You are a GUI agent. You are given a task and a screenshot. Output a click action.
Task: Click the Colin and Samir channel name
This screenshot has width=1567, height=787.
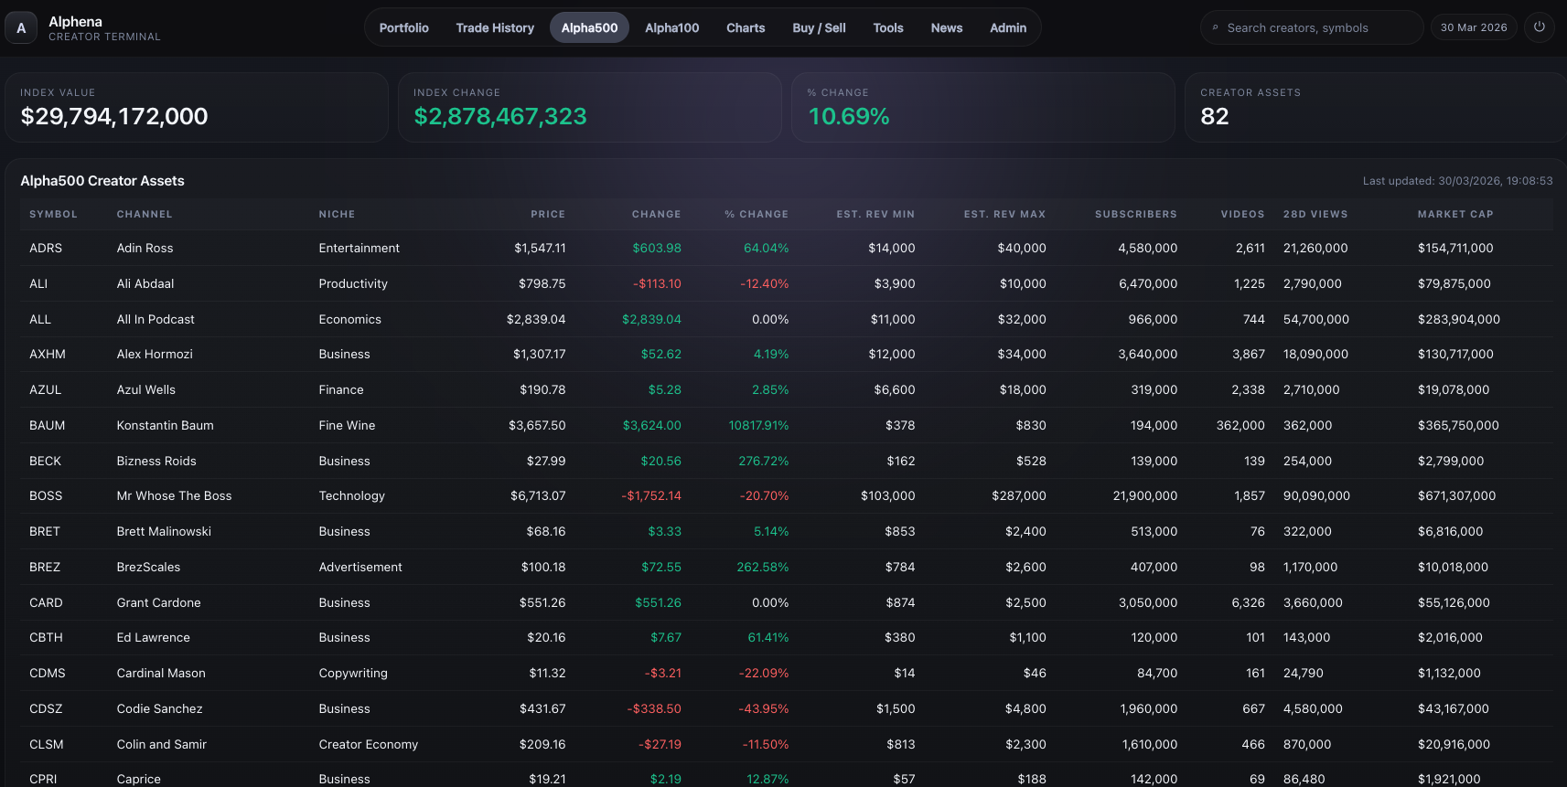[x=162, y=744]
